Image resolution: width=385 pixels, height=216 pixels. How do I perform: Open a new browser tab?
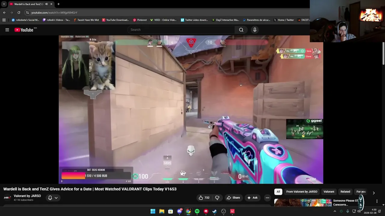[58, 4]
